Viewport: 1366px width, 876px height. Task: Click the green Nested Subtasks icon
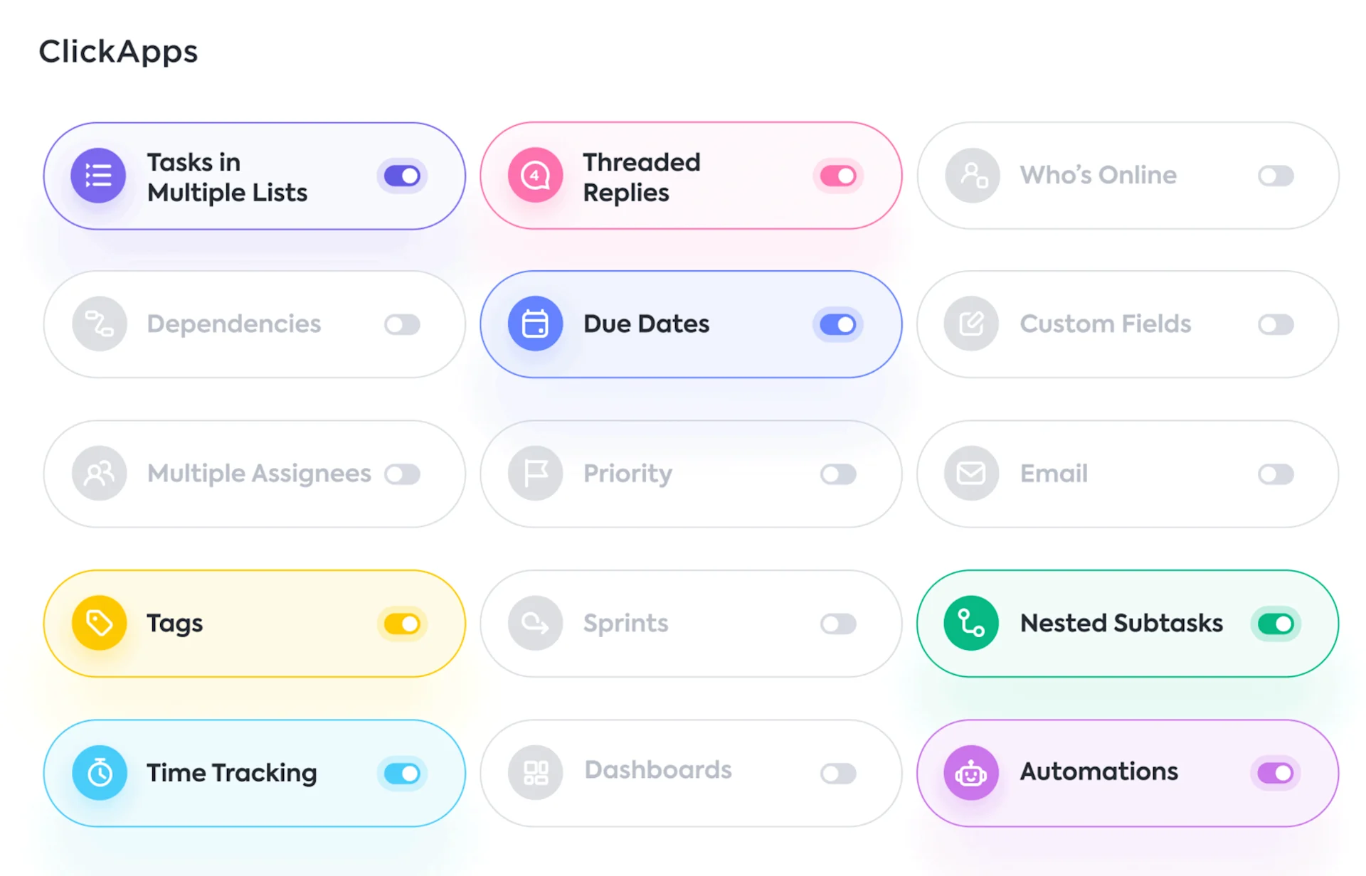(971, 623)
